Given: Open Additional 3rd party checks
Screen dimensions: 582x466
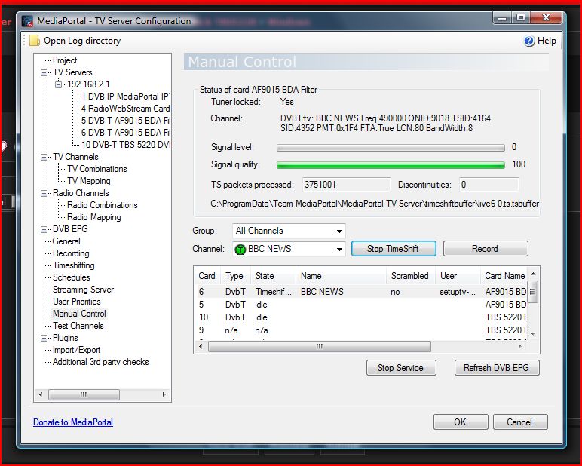Looking at the screenshot, I should click(100, 362).
